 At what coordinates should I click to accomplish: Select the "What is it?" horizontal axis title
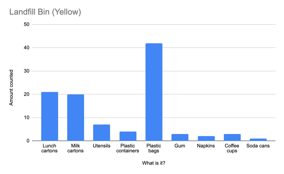(x=154, y=163)
